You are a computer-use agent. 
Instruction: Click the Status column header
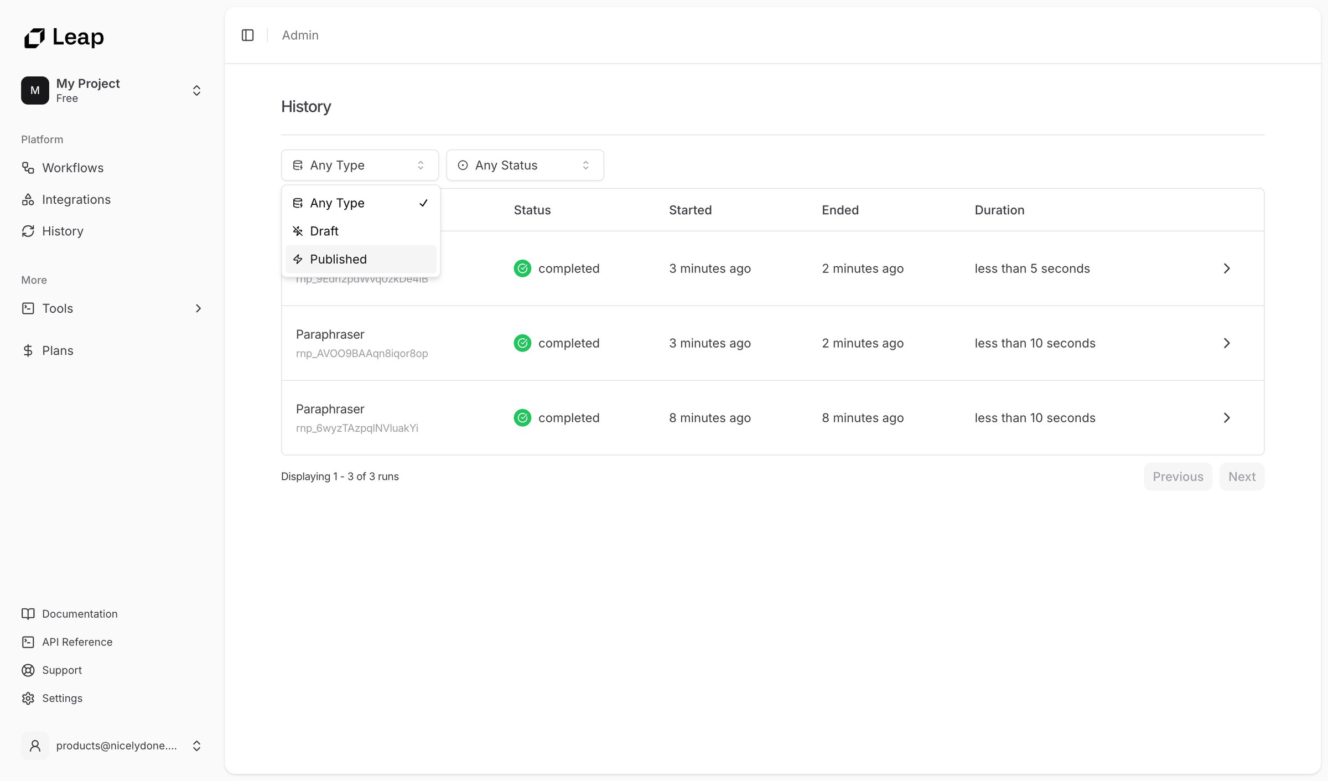click(532, 210)
